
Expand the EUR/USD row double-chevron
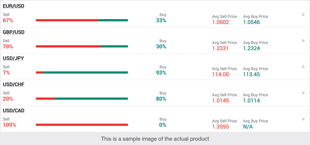coord(303,15)
